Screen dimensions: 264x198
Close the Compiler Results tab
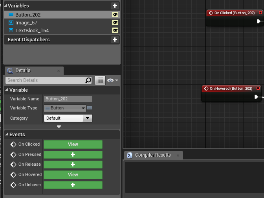[x=178, y=155]
